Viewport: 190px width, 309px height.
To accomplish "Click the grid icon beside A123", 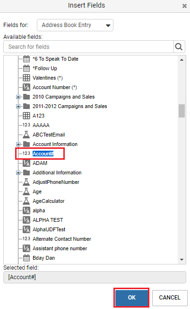I will pyautogui.click(x=26, y=116).
